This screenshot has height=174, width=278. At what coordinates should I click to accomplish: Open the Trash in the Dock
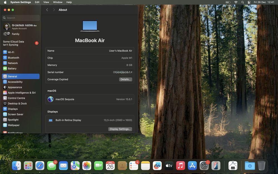261,166
